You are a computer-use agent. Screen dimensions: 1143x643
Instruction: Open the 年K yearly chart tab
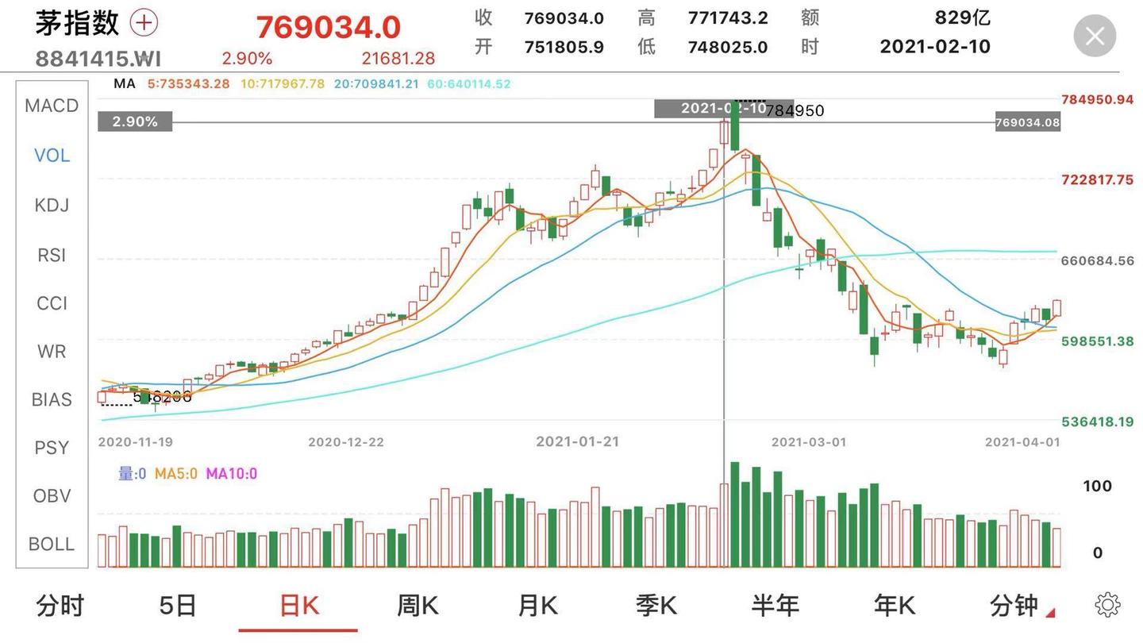click(895, 606)
